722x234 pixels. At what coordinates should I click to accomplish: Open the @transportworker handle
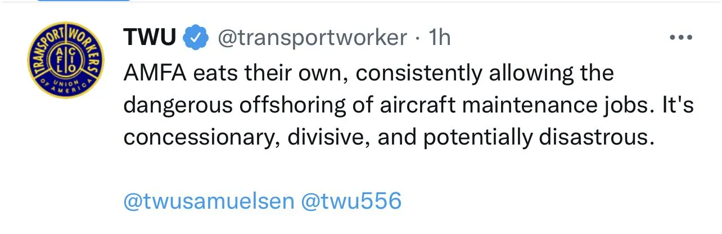[312, 38]
